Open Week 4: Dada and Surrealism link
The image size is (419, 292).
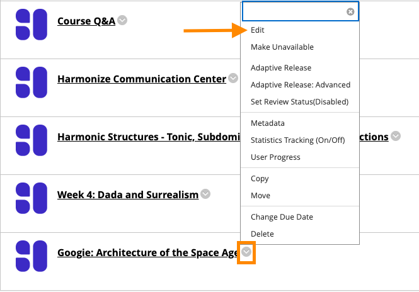point(128,195)
